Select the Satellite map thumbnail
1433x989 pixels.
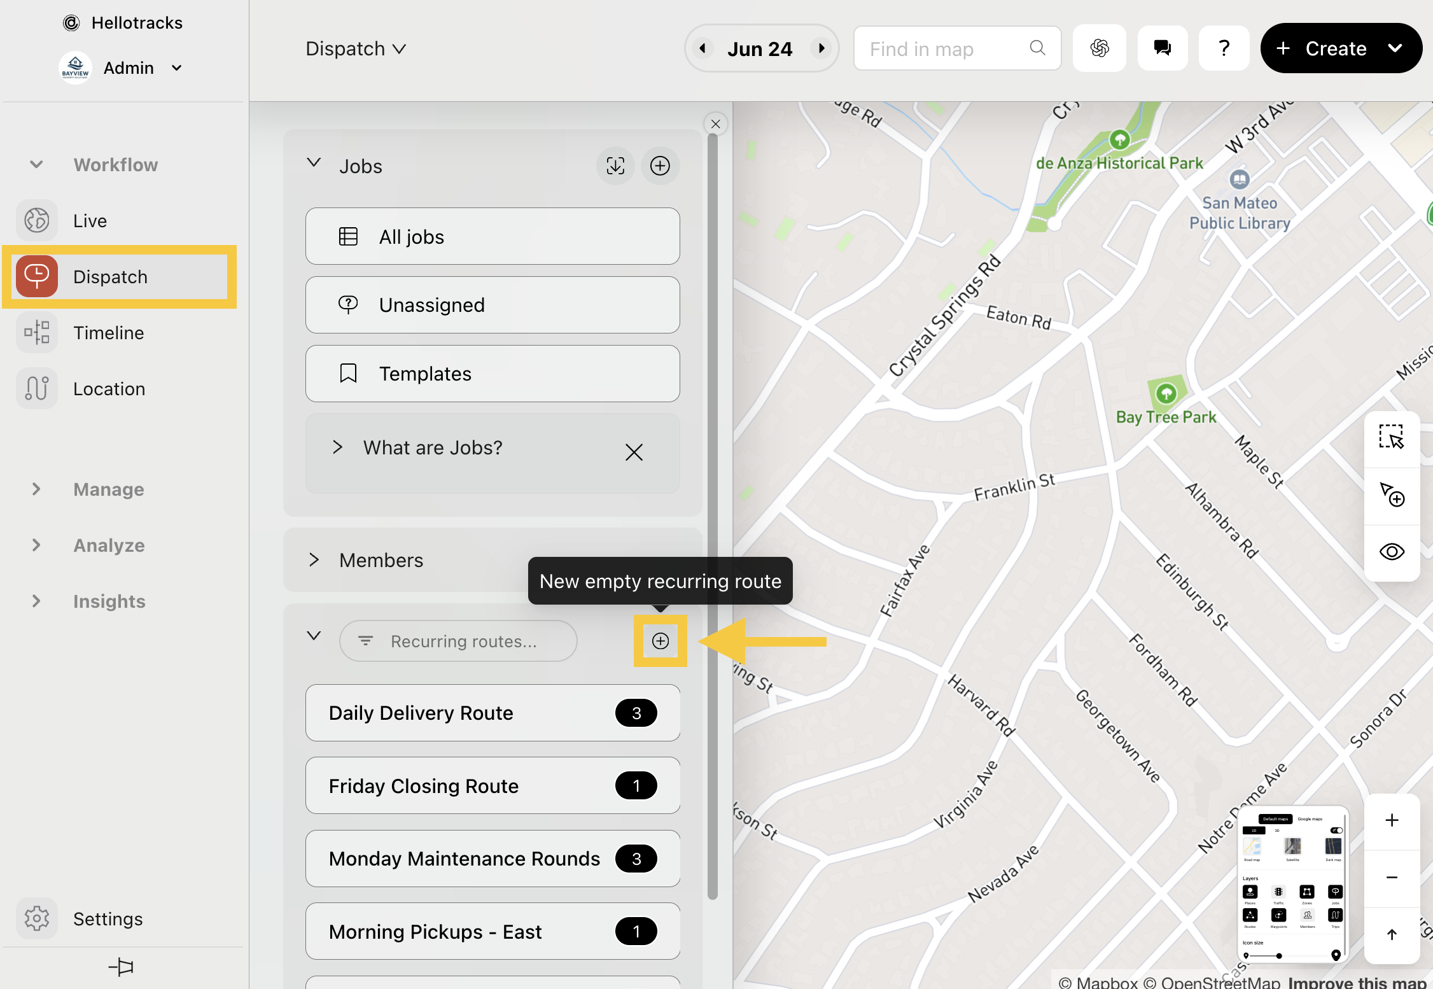[1292, 846]
